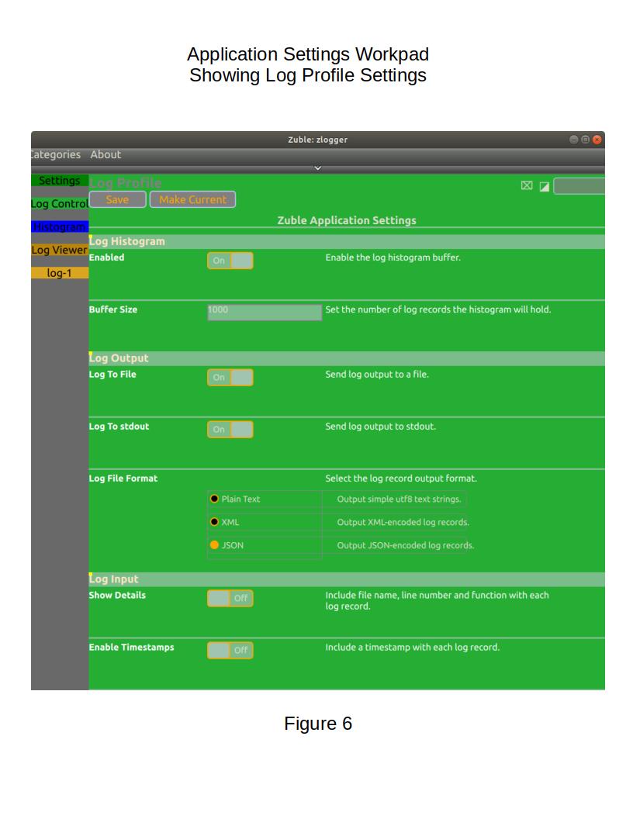Image resolution: width=633 pixels, height=819 pixels.
Task: Select the Plain Text format radio
Action: [214, 499]
